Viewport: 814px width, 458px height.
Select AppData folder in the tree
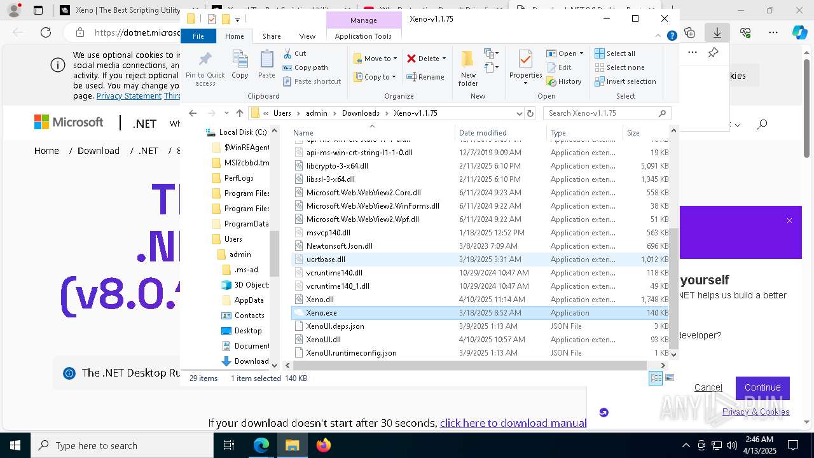pyautogui.click(x=249, y=300)
